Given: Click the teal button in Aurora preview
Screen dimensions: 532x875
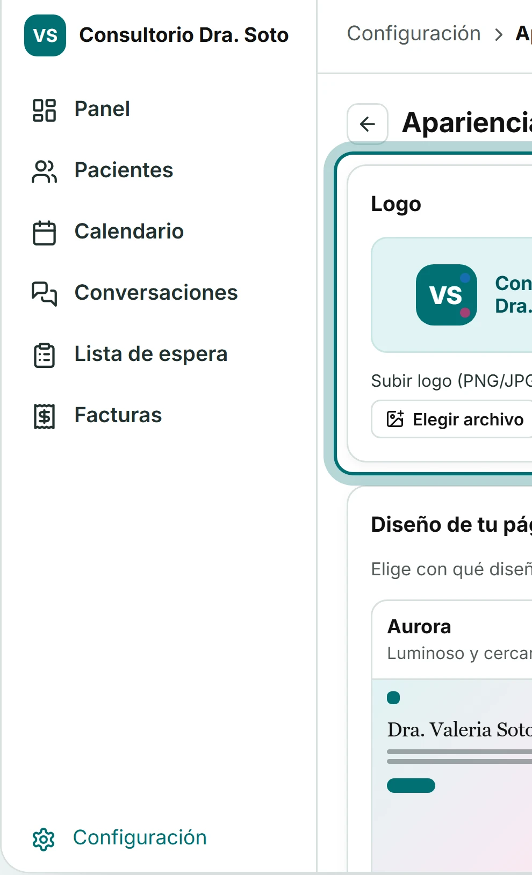Looking at the screenshot, I should tap(411, 785).
